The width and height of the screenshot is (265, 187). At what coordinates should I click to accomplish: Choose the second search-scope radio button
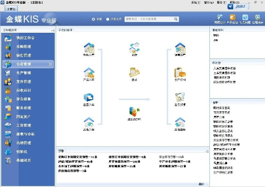coord(108,19)
